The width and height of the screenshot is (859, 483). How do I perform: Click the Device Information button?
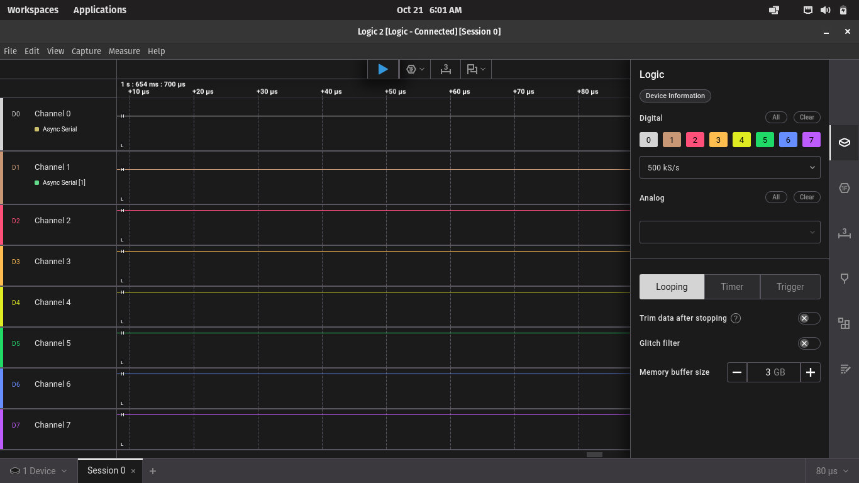coord(675,96)
